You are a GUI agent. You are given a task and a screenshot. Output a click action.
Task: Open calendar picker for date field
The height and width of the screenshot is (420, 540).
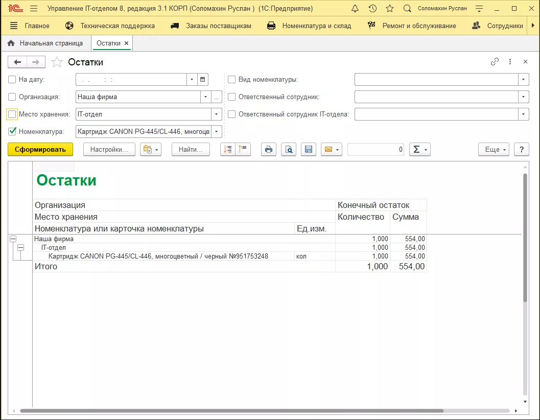203,80
